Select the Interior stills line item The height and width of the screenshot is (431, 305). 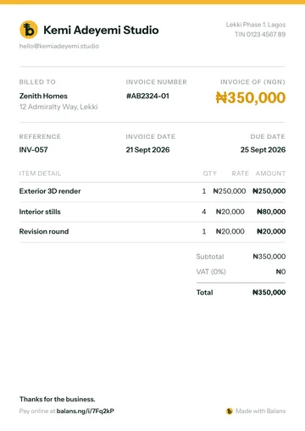(x=152, y=212)
